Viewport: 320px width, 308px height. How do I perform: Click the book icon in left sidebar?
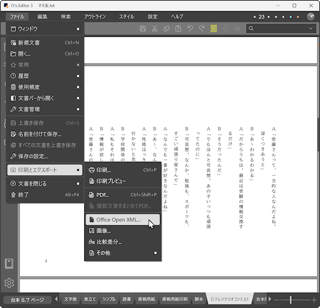pyautogui.click(x=9, y=263)
